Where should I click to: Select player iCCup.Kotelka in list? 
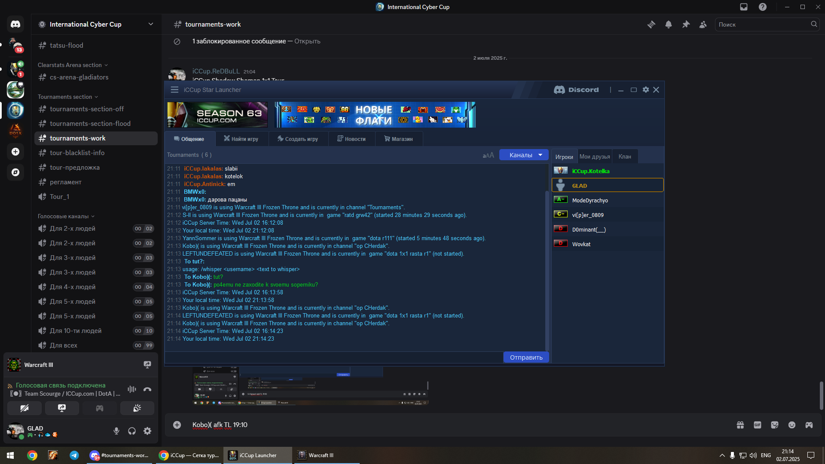point(608,171)
